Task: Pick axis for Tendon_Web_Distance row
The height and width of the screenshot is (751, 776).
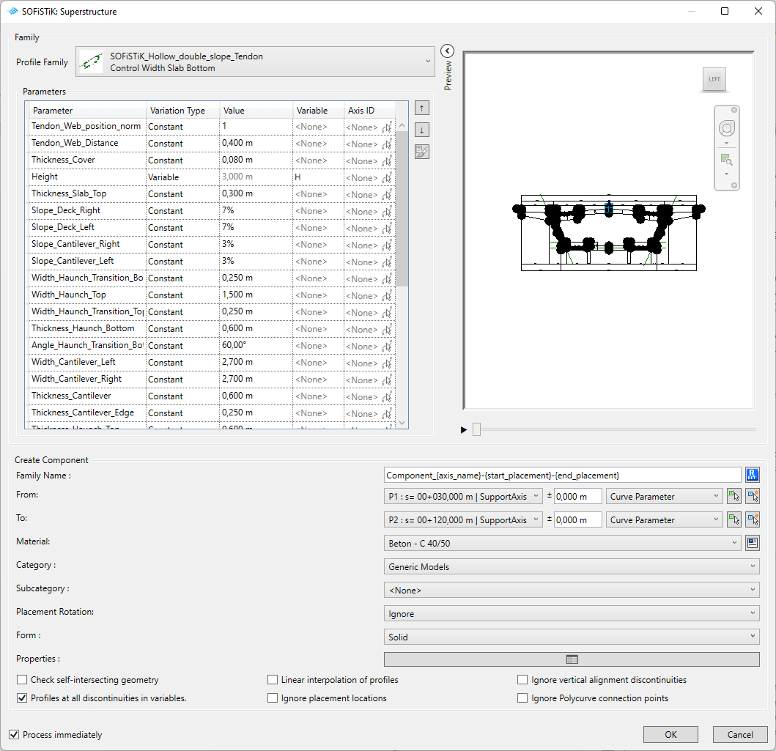Action: point(387,144)
